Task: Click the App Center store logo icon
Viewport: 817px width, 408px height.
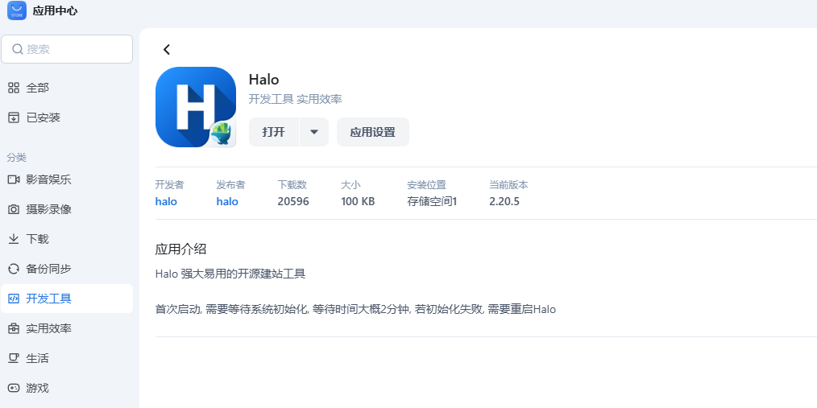Action: (x=17, y=10)
